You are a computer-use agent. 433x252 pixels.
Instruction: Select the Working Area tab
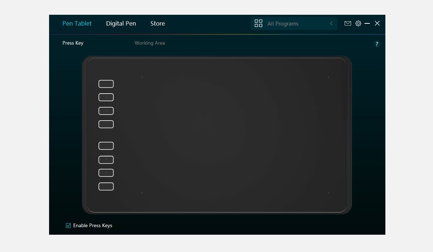coord(150,43)
